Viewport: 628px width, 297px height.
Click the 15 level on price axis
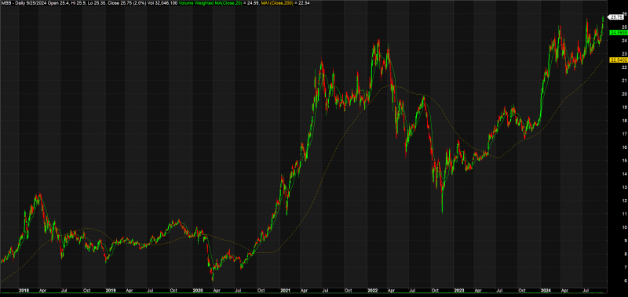pos(613,161)
